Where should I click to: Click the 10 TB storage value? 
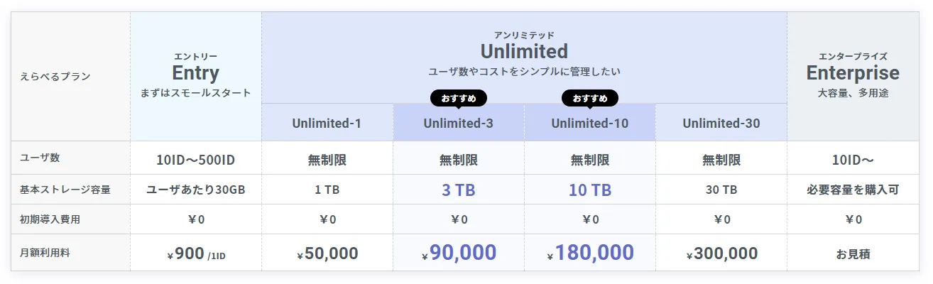pos(589,190)
